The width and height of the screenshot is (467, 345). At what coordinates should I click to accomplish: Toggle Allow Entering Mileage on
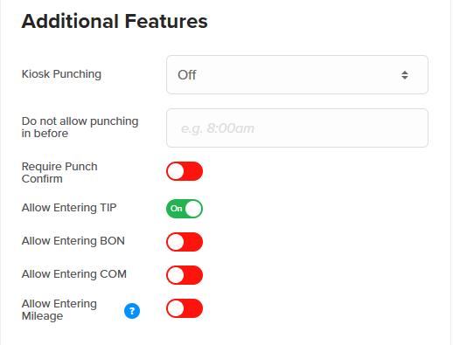point(185,308)
